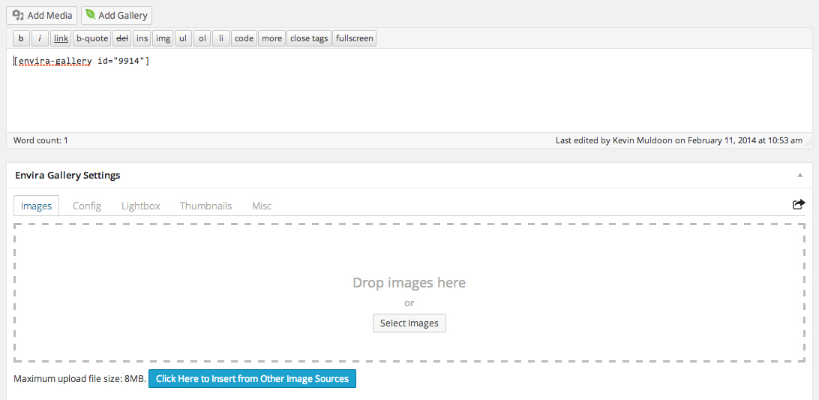This screenshot has width=819, height=400.
Task: Add an unordered list with ul
Action: pyautogui.click(x=183, y=38)
